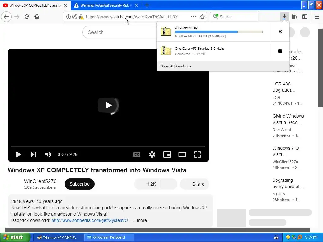Image resolution: width=323 pixels, height=242 pixels.
Task: Click the keyboard icon in system tray
Action: (x=276, y=238)
